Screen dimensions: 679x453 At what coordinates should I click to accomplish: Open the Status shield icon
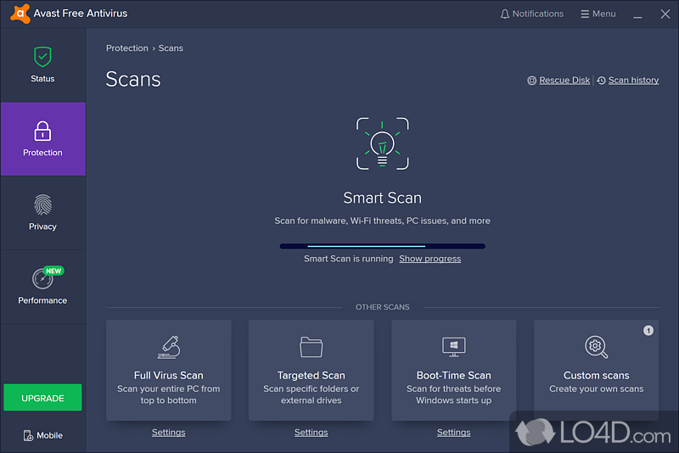point(42,57)
